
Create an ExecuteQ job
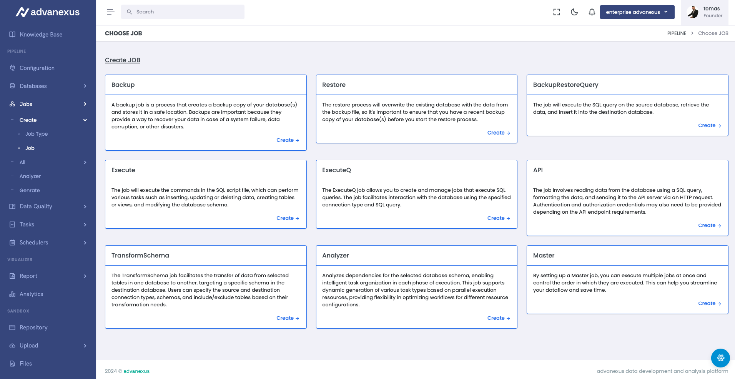click(499, 218)
